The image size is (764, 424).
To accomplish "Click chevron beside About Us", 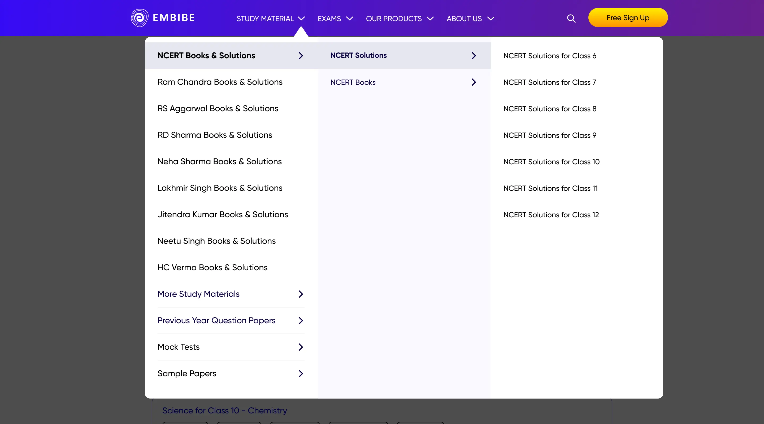I will 491,19.
